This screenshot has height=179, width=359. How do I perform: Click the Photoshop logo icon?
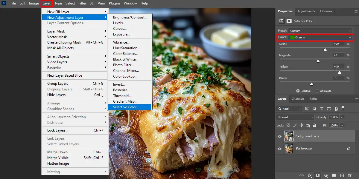[4, 3]
